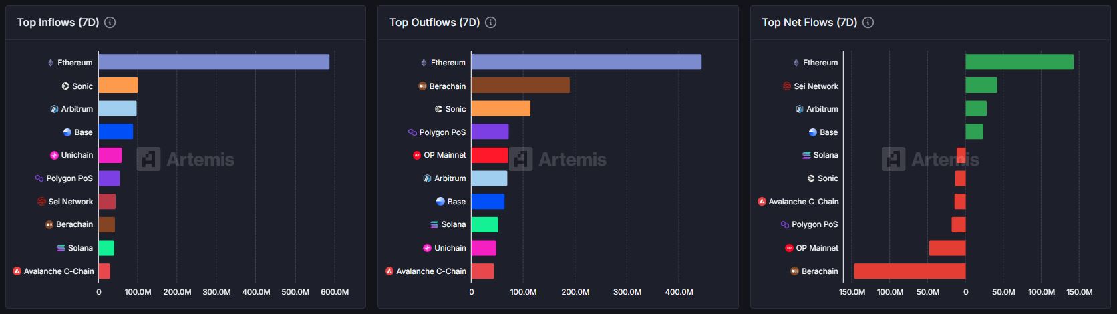Click the purple Polygon PoS bar in Top Outflows

coord(490,132)
